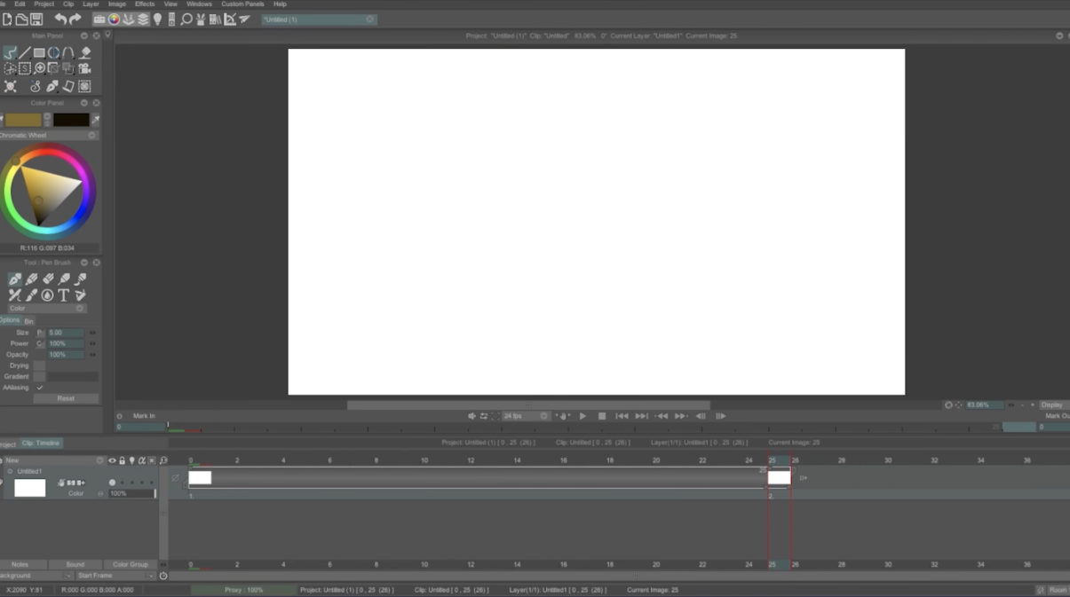Toggle the Gradient checkbox
1070x597 pixels.
(x=39, y=376)
